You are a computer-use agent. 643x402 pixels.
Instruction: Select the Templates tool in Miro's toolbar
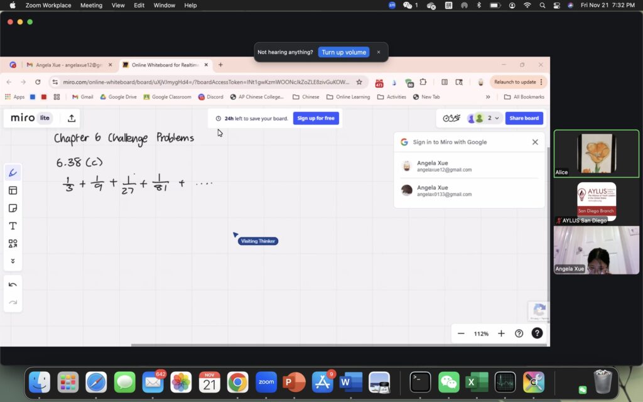(13, 190)
